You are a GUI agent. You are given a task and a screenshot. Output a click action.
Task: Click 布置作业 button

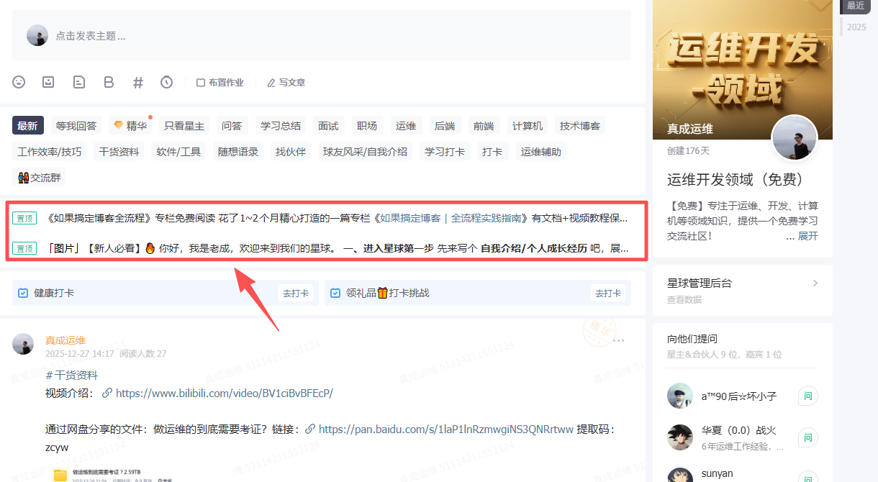[x=220, y=83]
